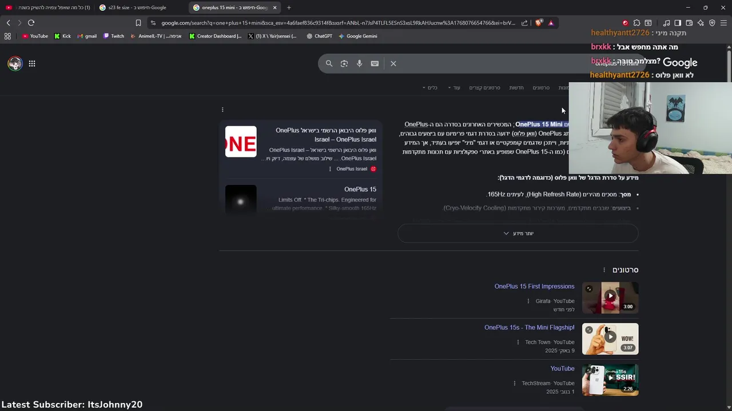The image size is (732, 411).
Task: Click the browser forward arrow
Action: click(x=19, y=23)
